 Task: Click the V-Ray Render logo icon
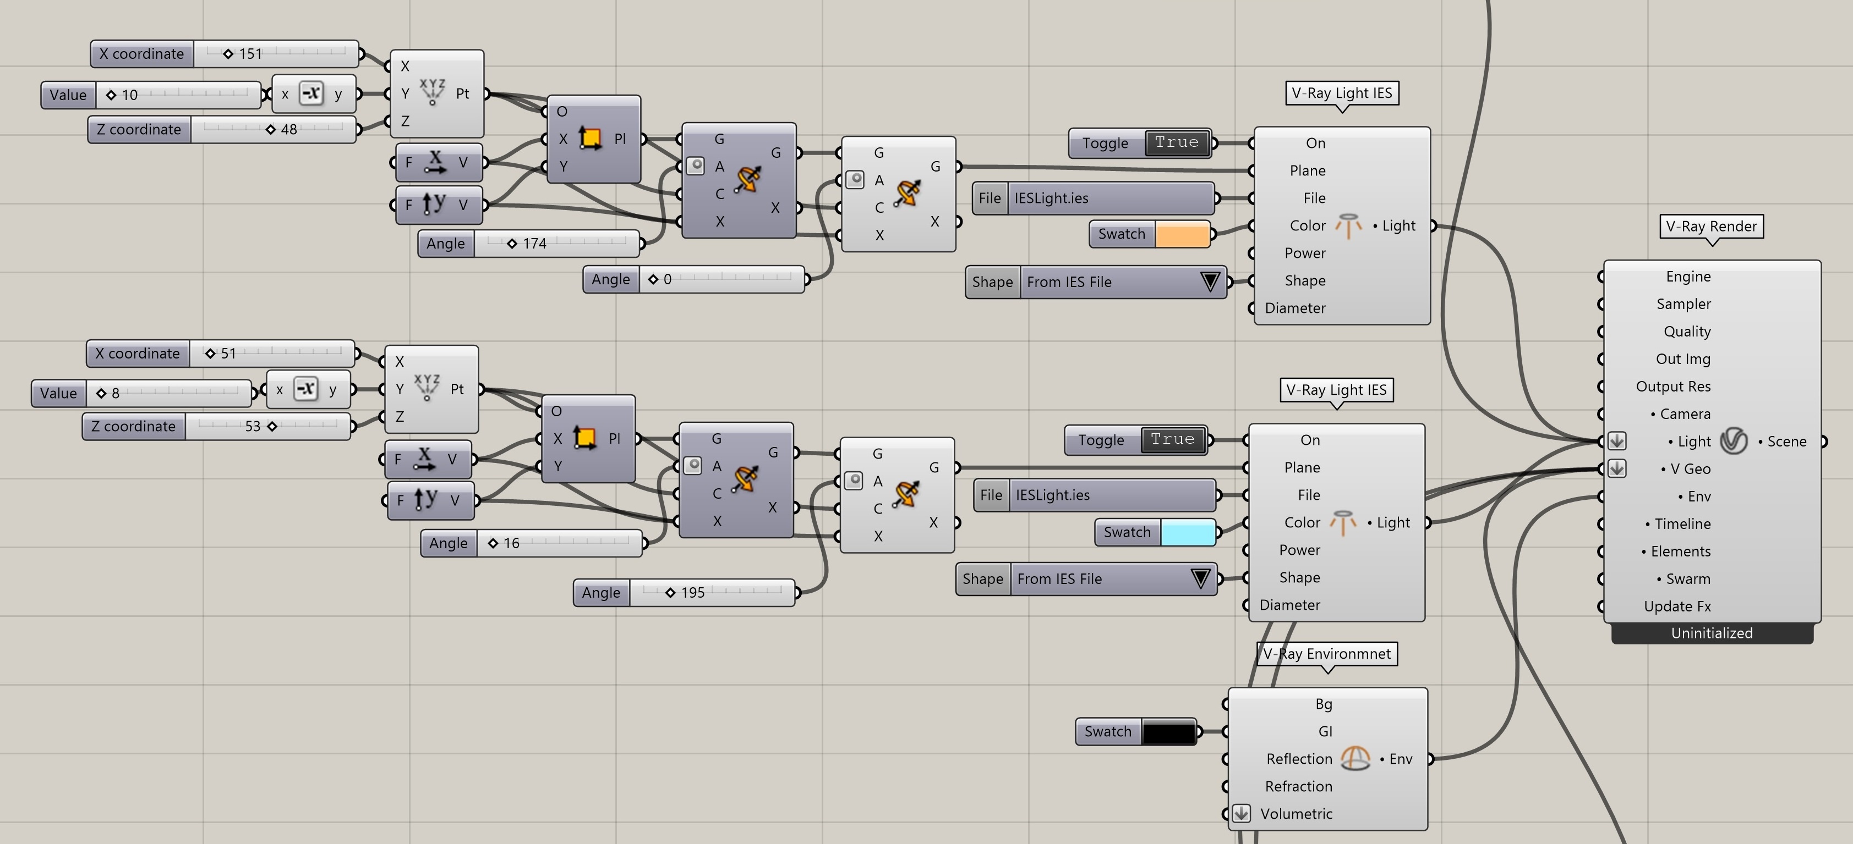pyautogui.click(x=1734, y=440)
